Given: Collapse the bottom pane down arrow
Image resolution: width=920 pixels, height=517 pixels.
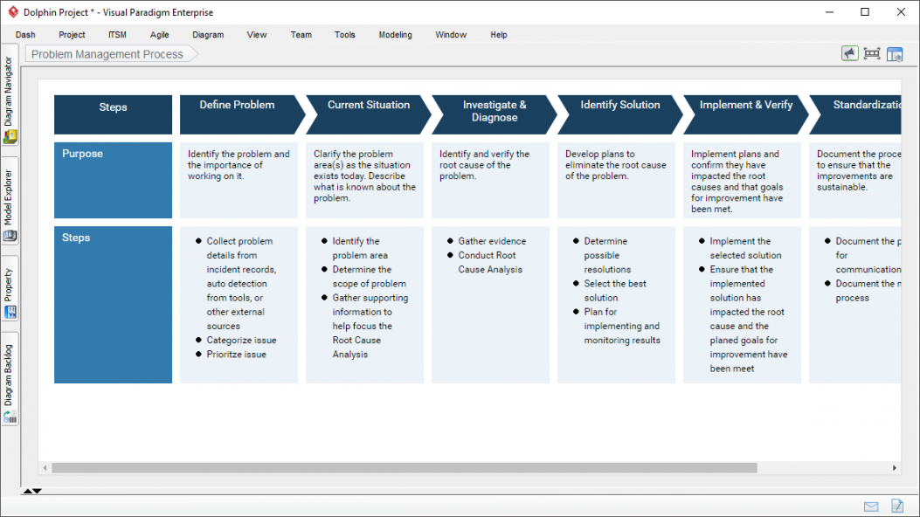Looking at the screenshot, I should click(38, 492).
